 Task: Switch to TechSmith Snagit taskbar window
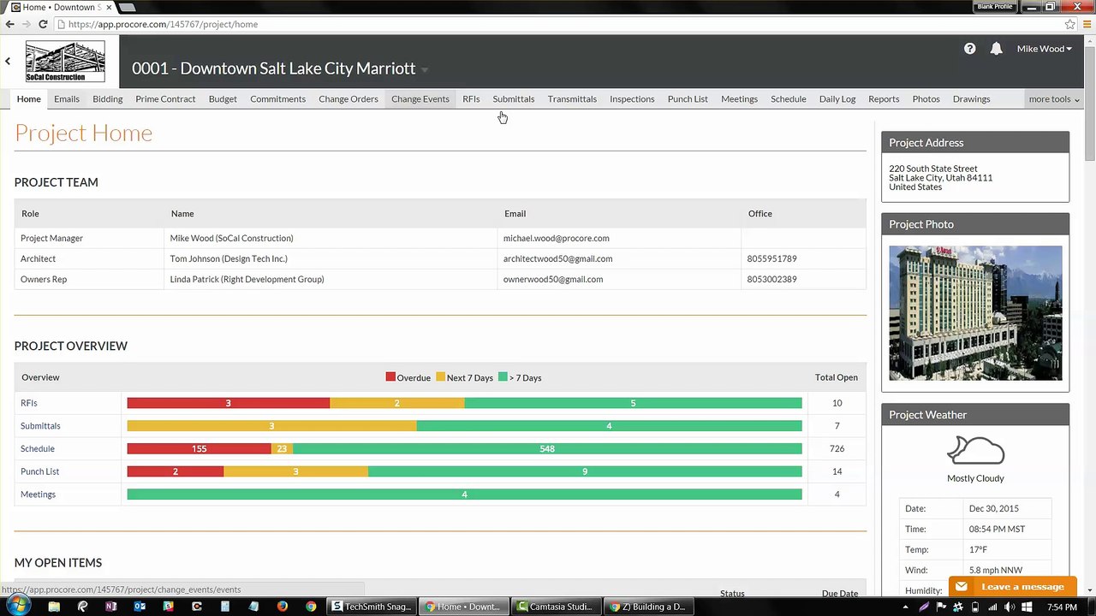(372, 607)
